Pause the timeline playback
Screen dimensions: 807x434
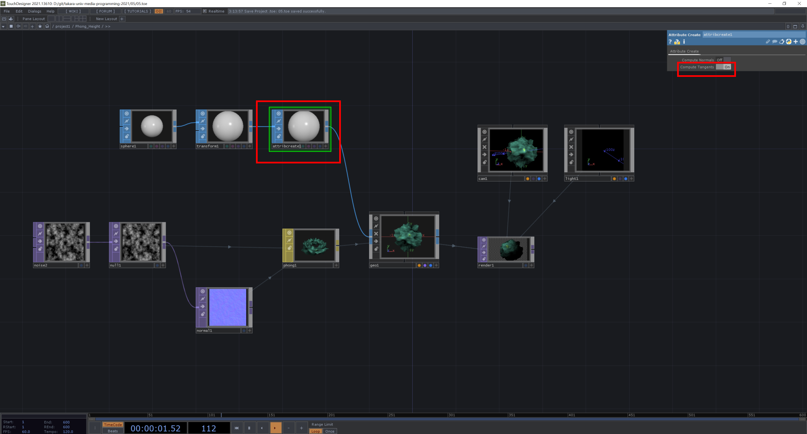[x=249, y=428]
